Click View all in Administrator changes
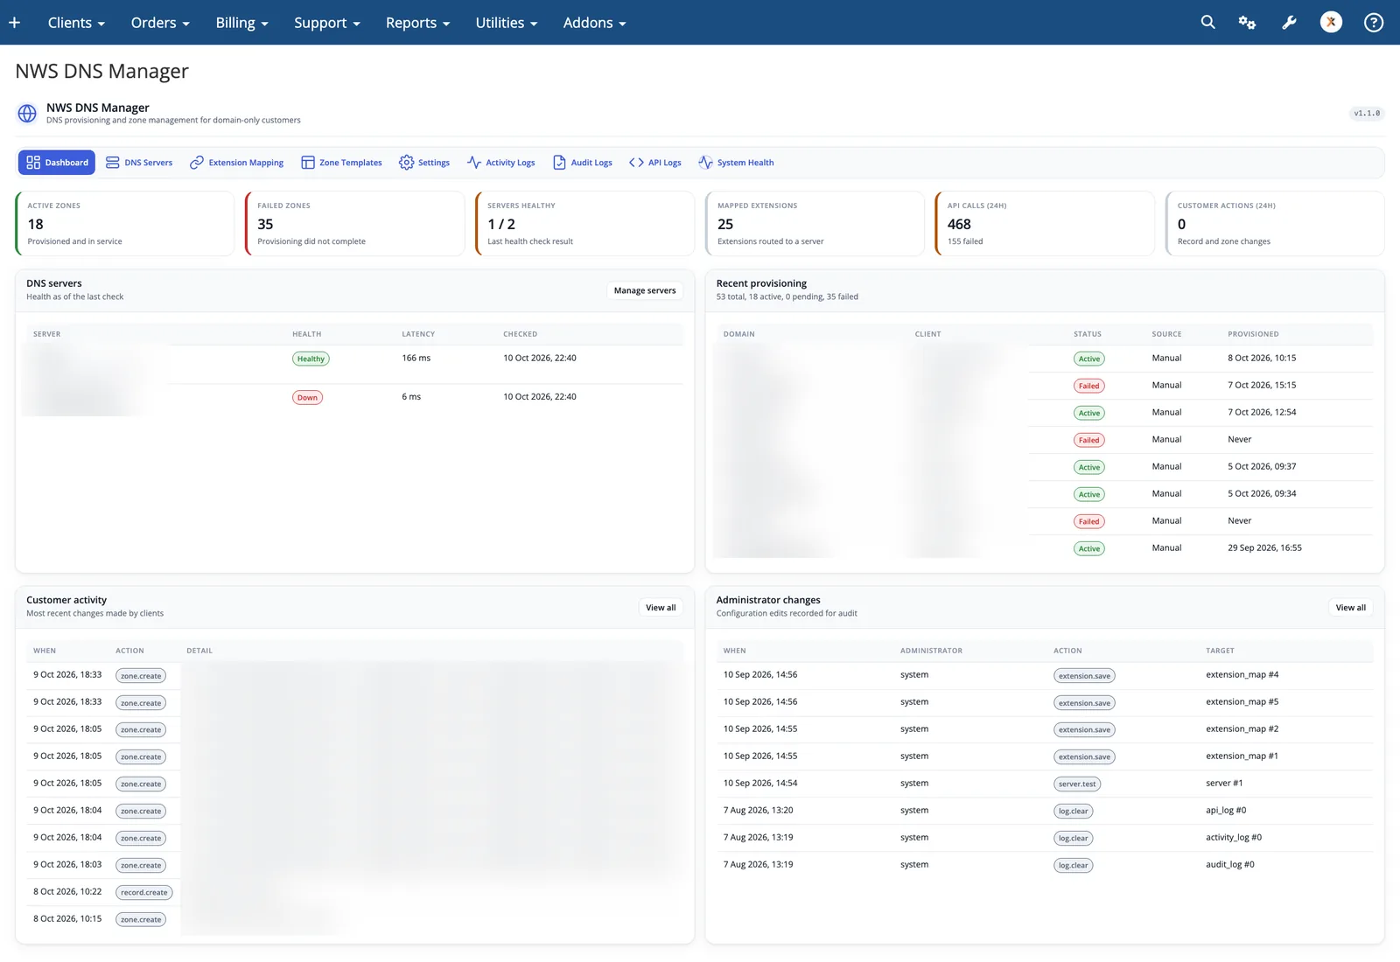Viewport: 1400px width, 962px height. click(1350, 608)
